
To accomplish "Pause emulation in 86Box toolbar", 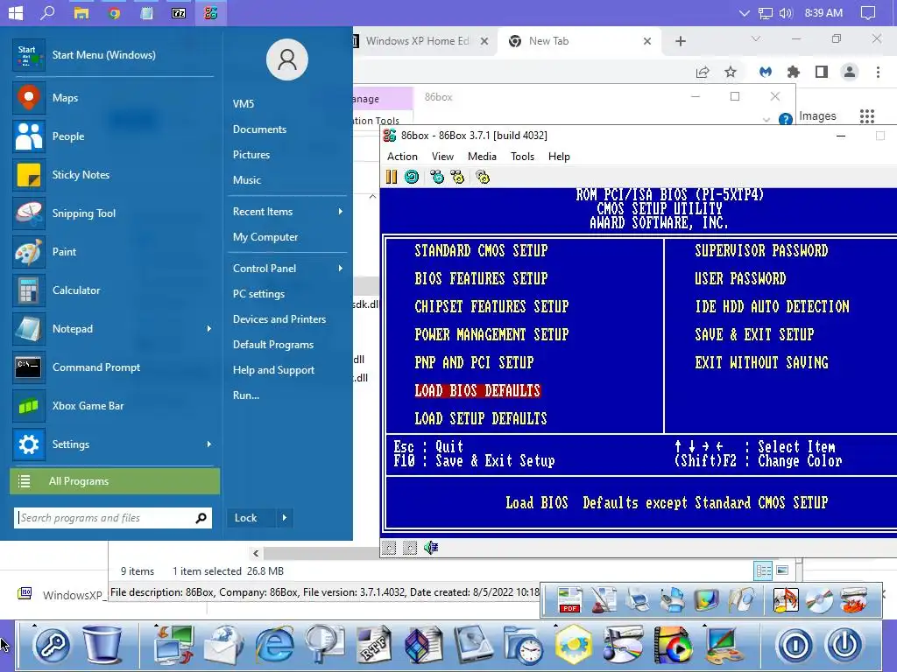I will point(392,177).
